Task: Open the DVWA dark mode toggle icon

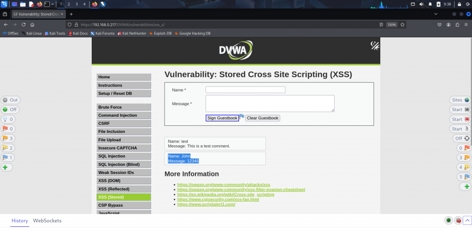Action: click(x=375, y=46)
